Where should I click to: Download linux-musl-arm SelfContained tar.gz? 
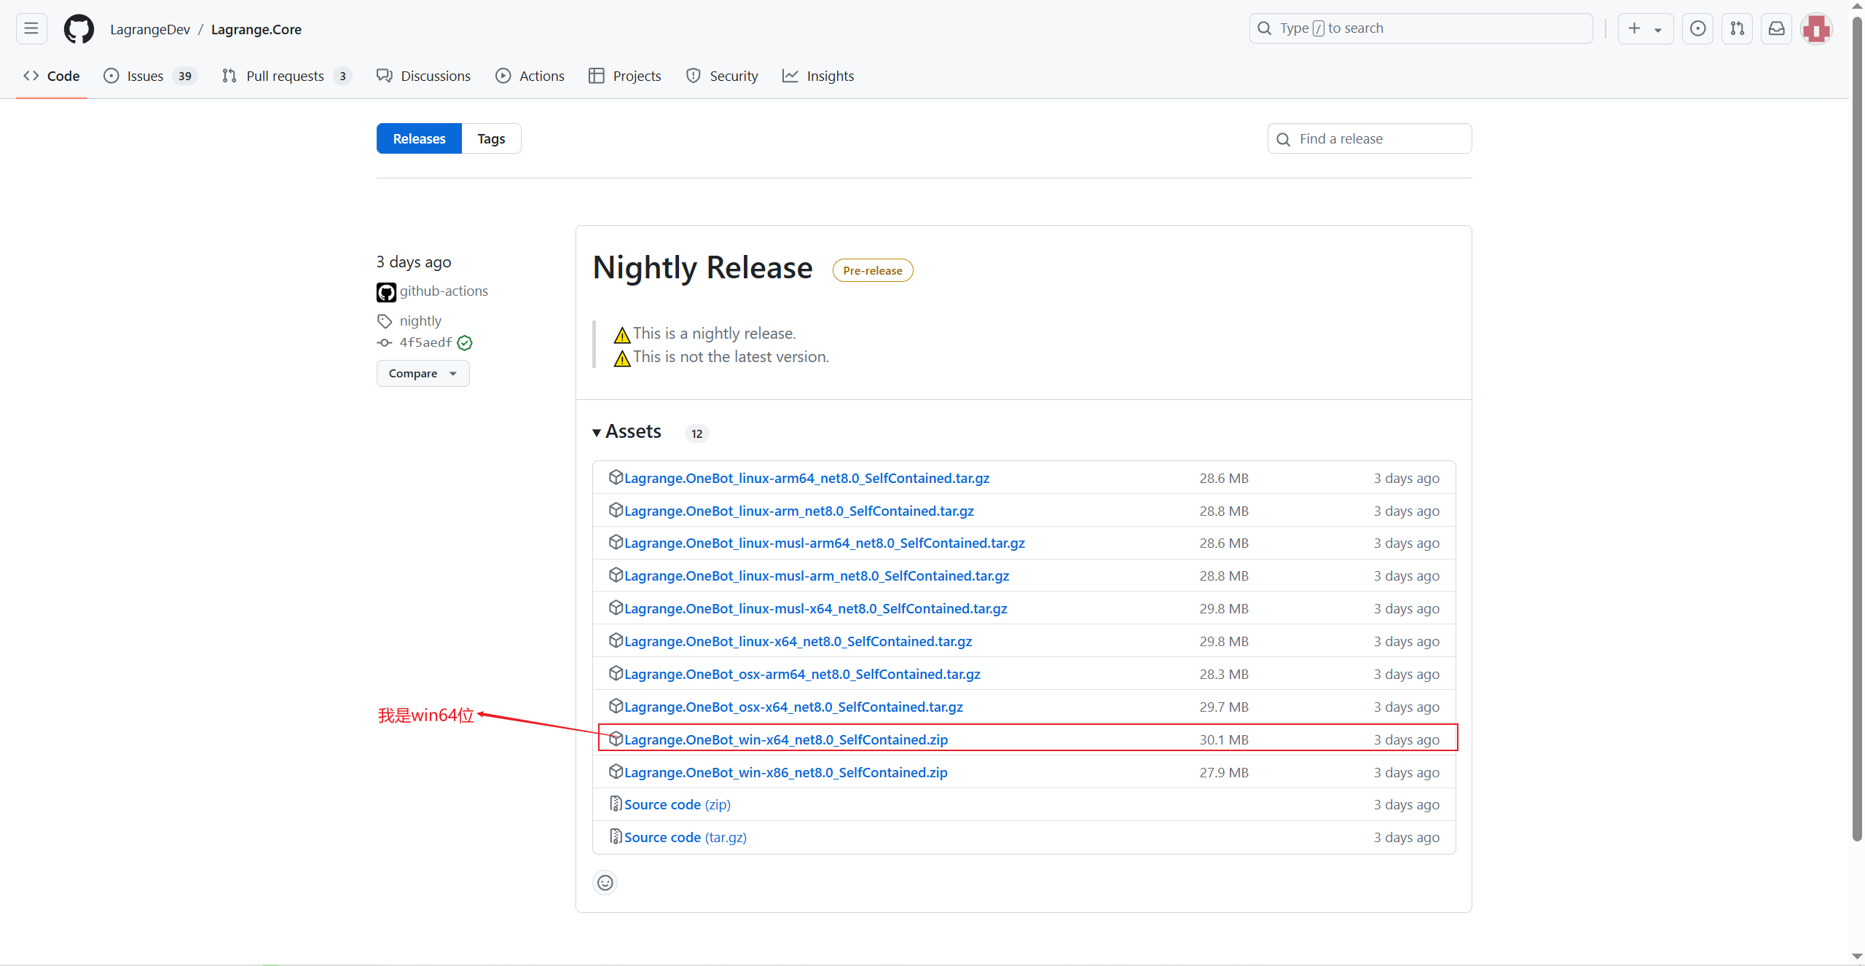[x=816, y=576]
